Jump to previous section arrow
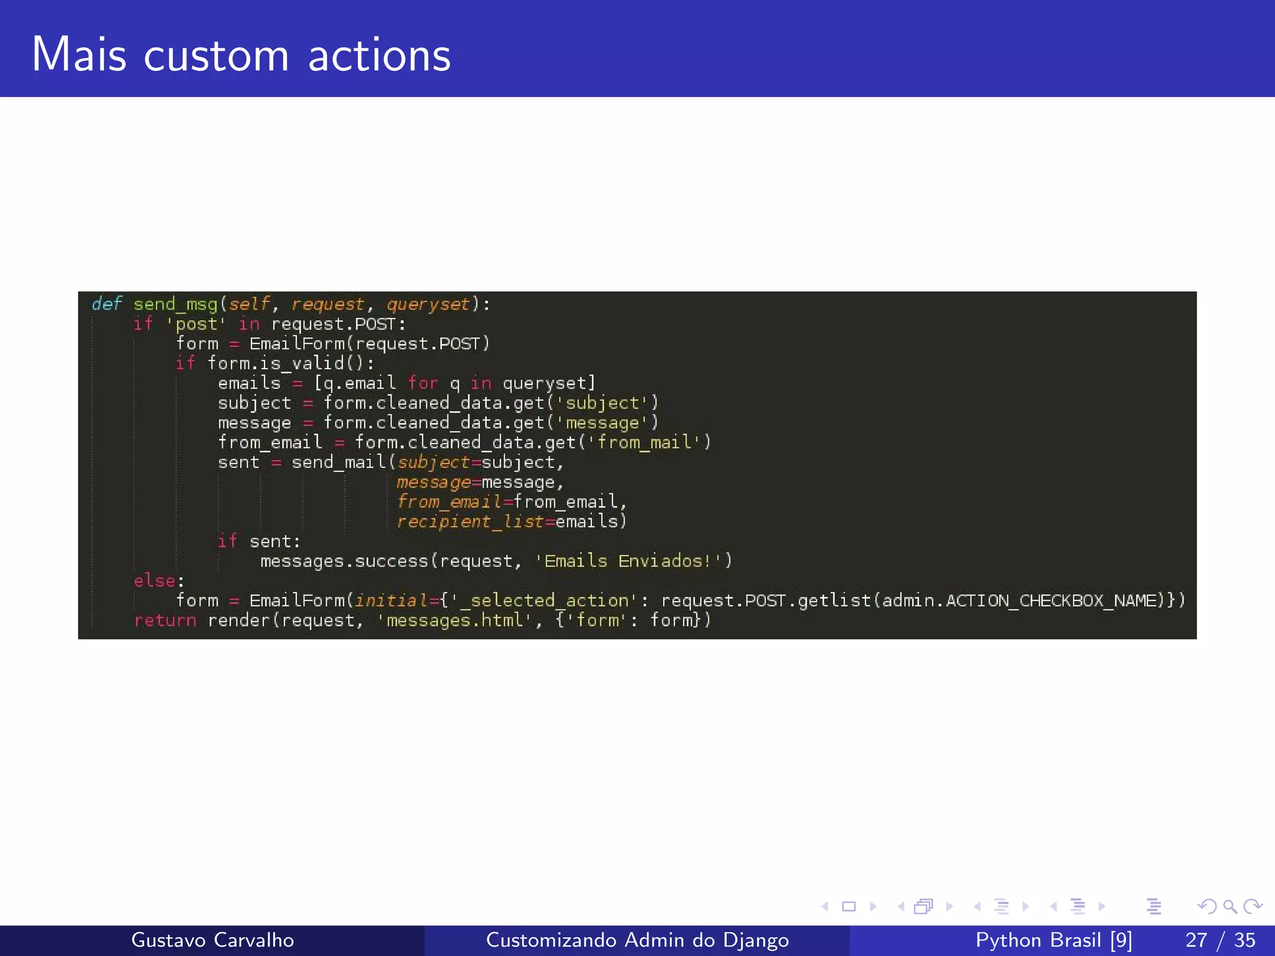 pyautogui.click(x=1053, y=906)
